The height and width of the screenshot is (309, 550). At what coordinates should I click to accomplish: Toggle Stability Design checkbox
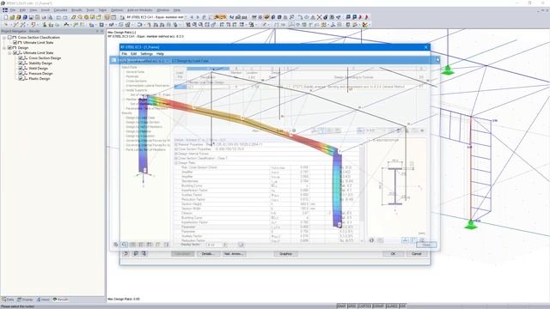click(21, 63)
